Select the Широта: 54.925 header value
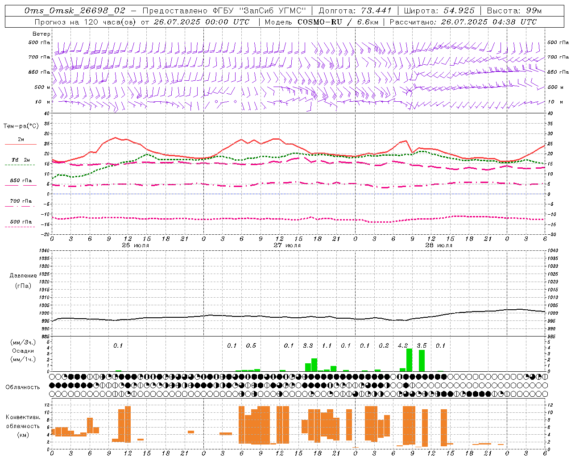The image size is (571, 457). pyautogui.click(x=439, y=11)
